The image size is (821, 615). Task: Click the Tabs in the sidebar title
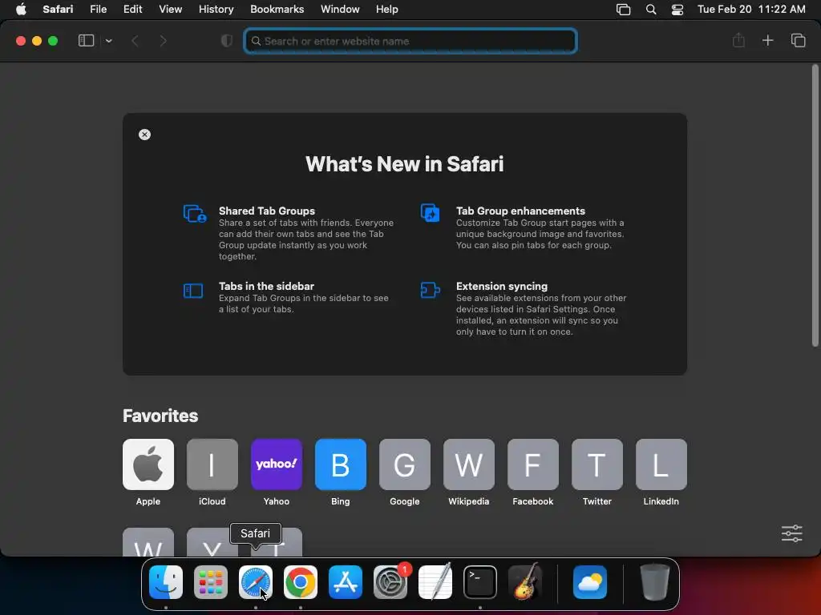pos(266,286)
